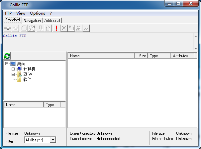Click the Disconnect toolbar icon
Viewport: 201px width, 149px height.
(15, 28)
